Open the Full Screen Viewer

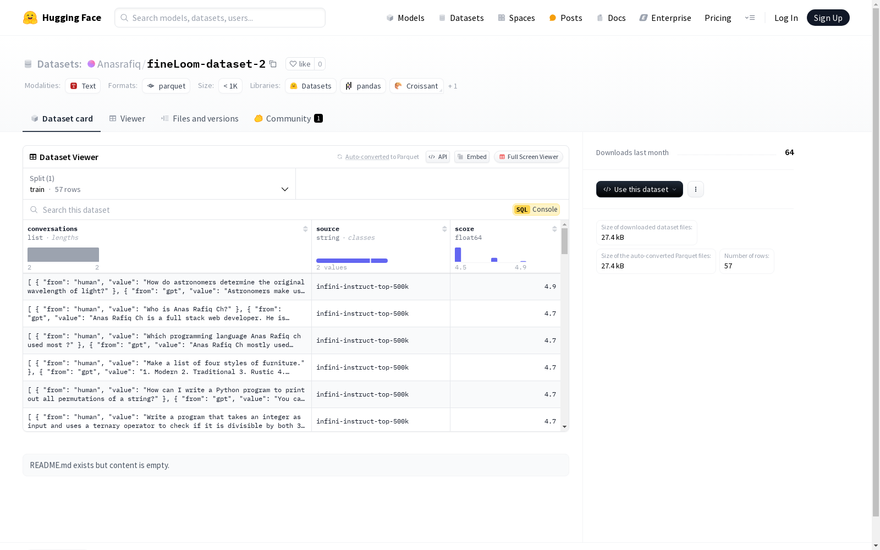529,157
